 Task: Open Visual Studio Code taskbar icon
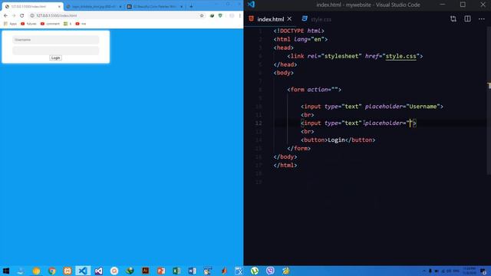pos(83,271)
